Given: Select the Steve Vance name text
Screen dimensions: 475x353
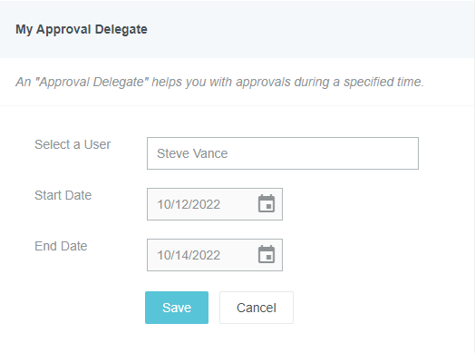Looking at the screenshot, I should [x=192, y=153].
